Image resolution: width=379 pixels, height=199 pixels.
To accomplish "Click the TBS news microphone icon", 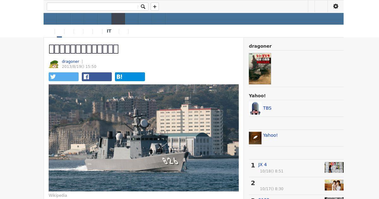I will (x=255, y=108).
